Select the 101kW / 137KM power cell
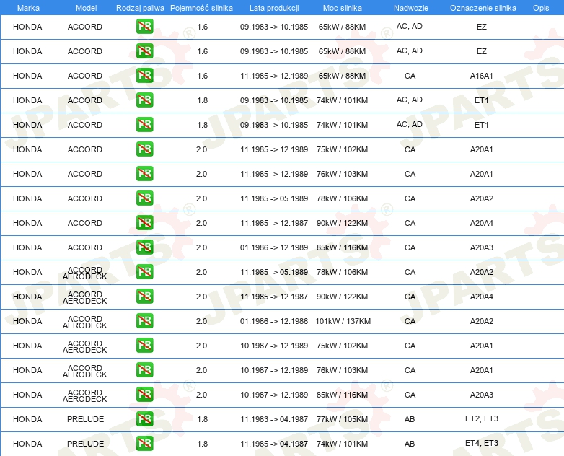The image size is (564, 456). (343, 321)
